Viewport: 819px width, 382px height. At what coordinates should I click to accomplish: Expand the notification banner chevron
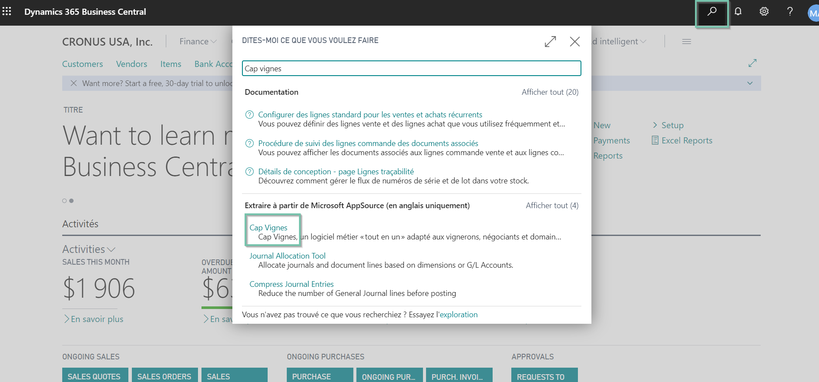point(750,83)
